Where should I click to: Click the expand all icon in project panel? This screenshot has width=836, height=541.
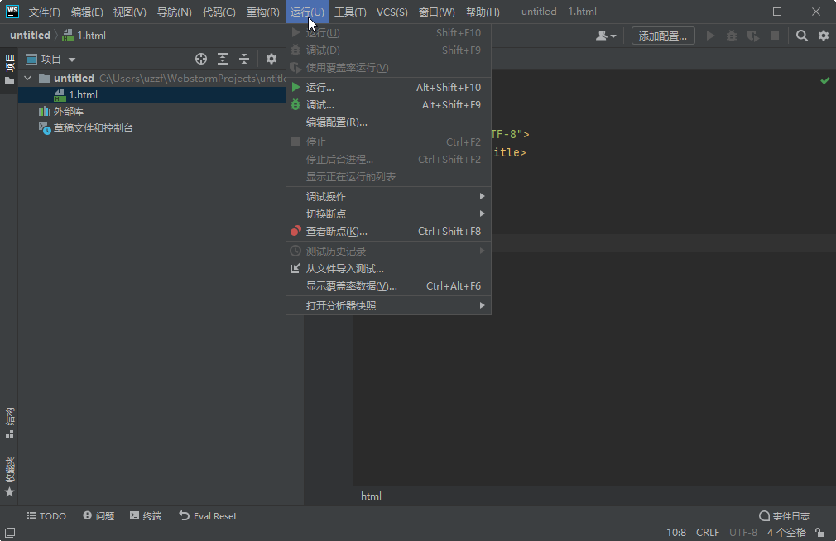tap(223, 60)
